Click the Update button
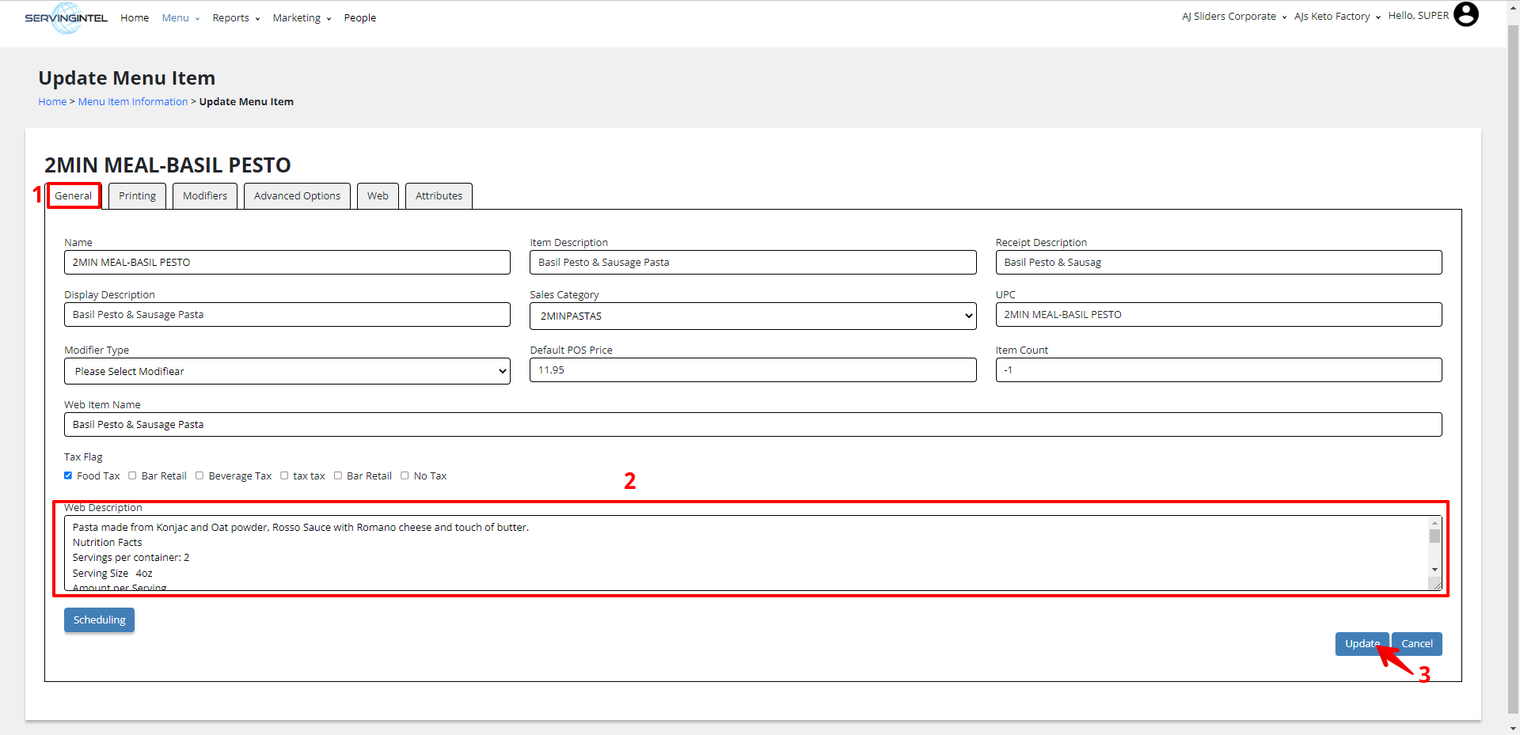The height and width of the screenshot is (735, 1520). pos(1360,644)
